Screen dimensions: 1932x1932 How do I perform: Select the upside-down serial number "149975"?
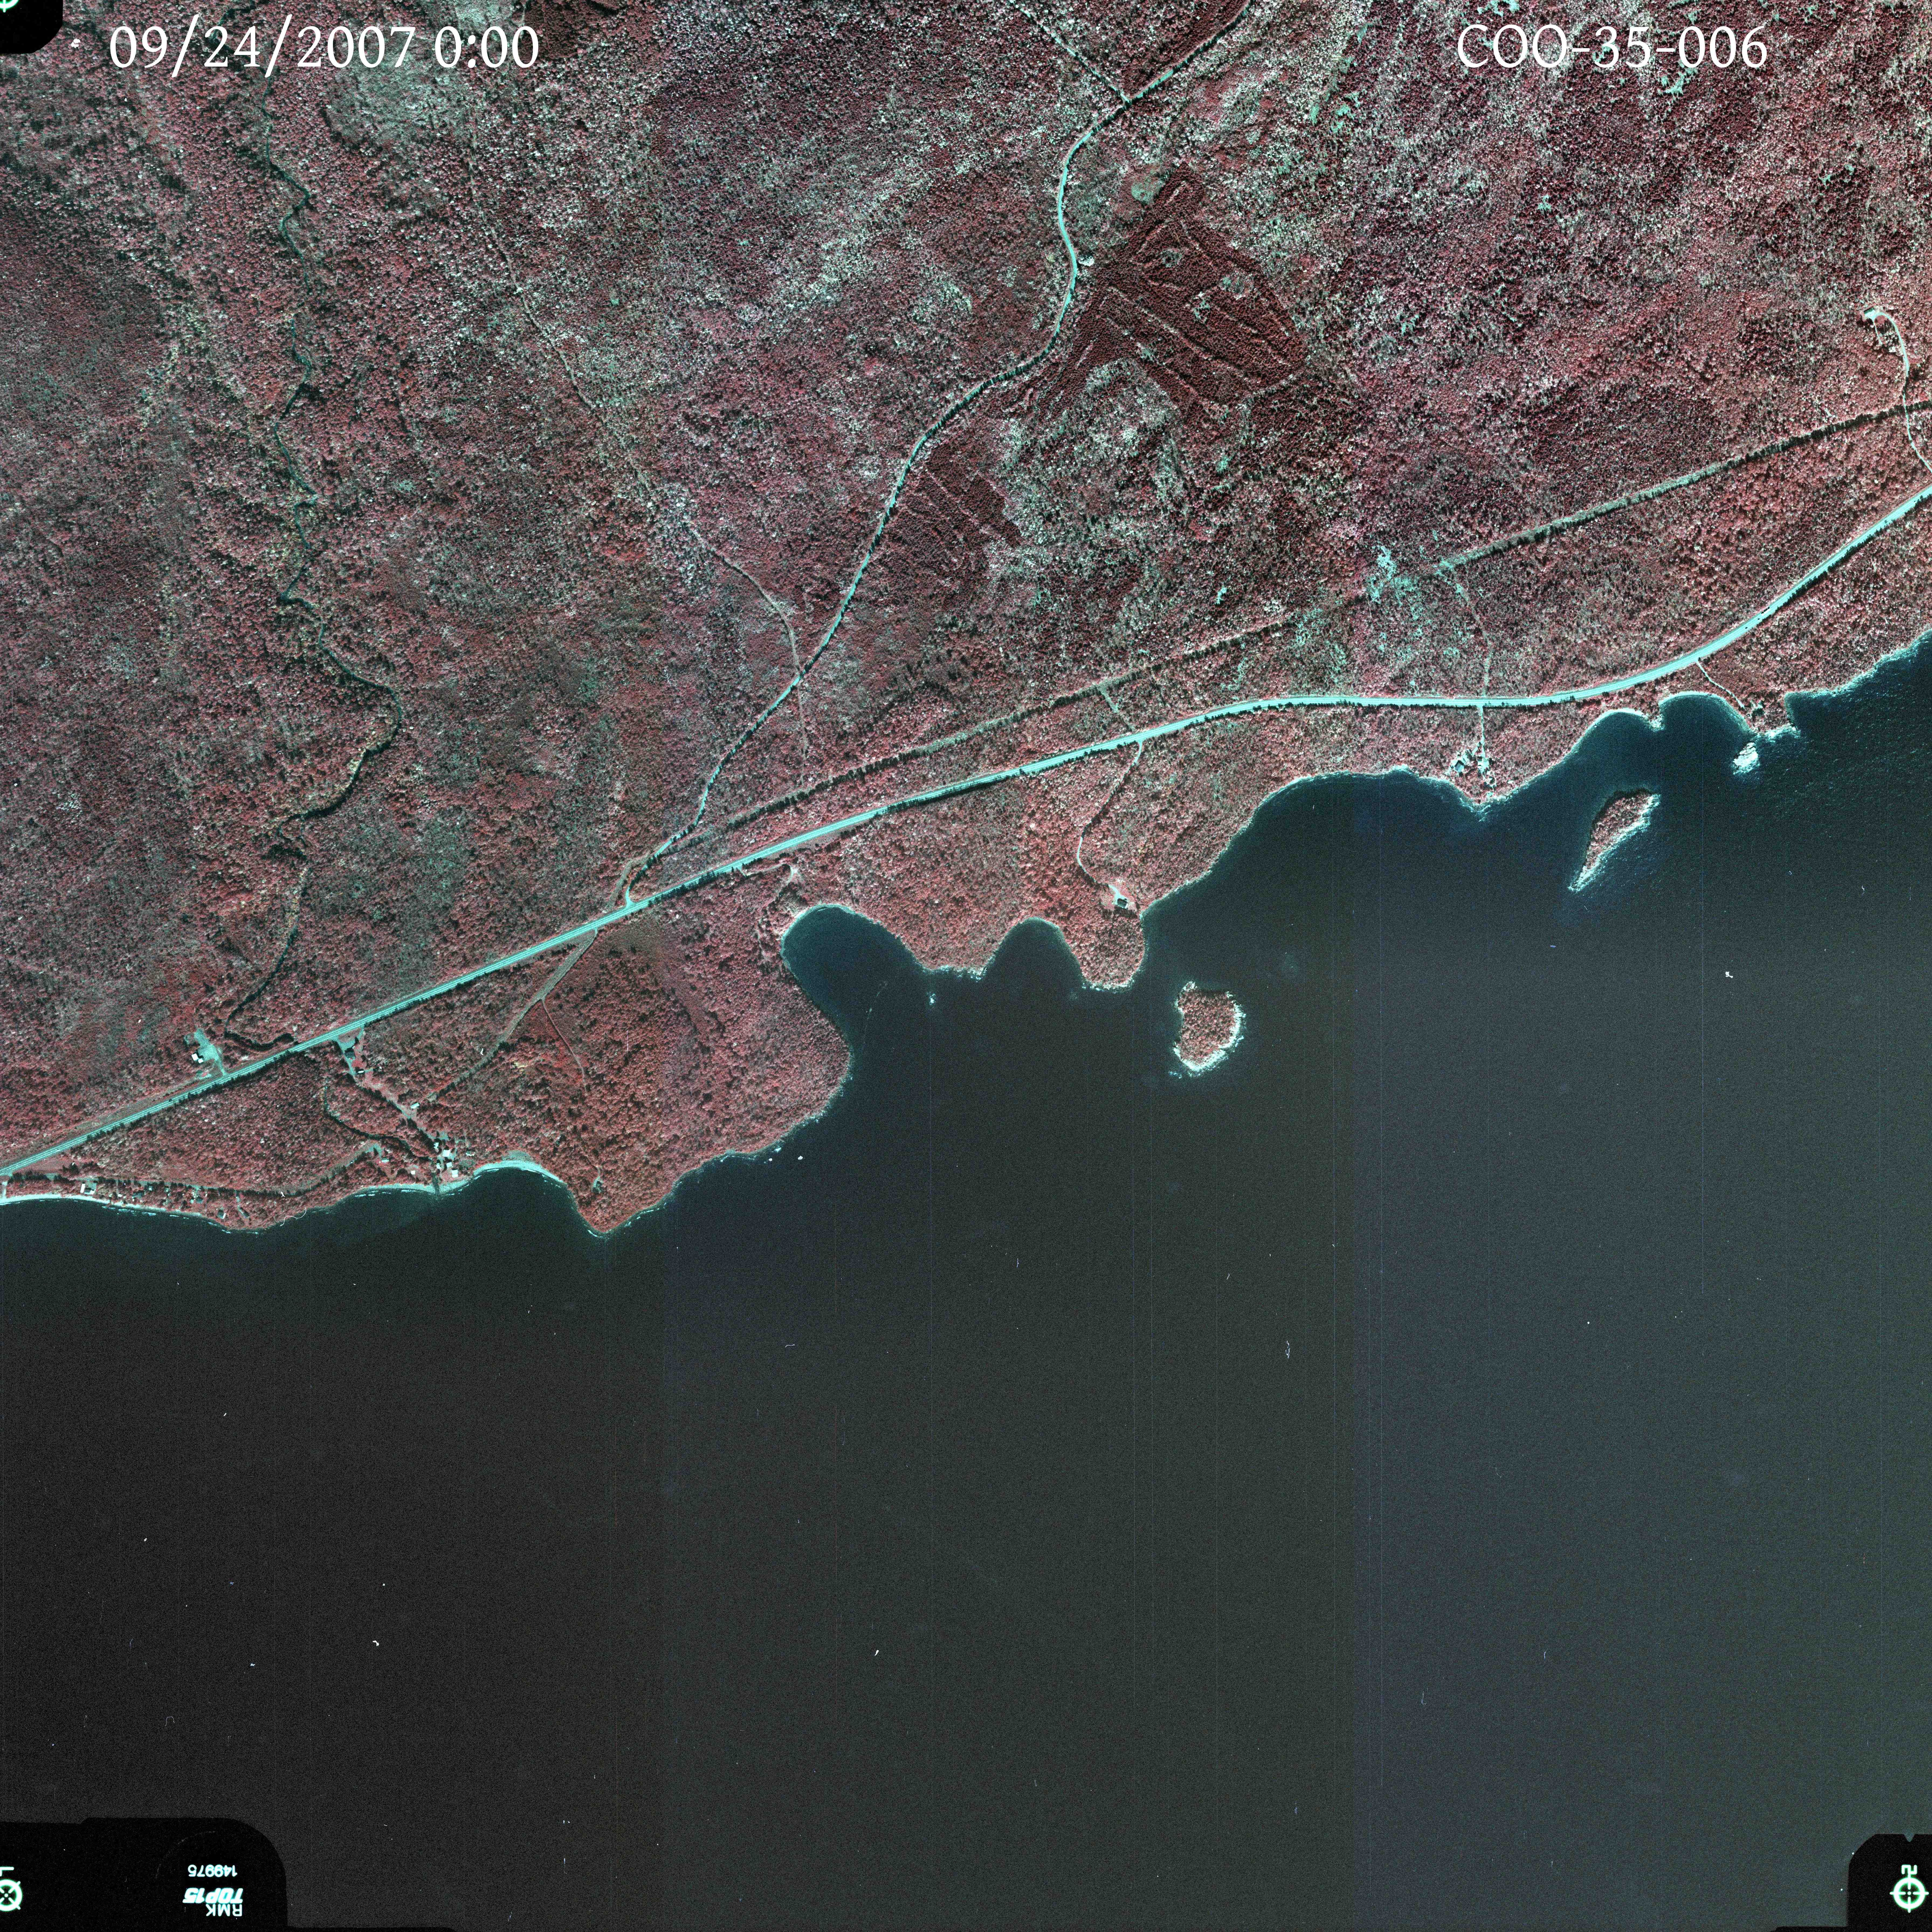coord(213,1871)
